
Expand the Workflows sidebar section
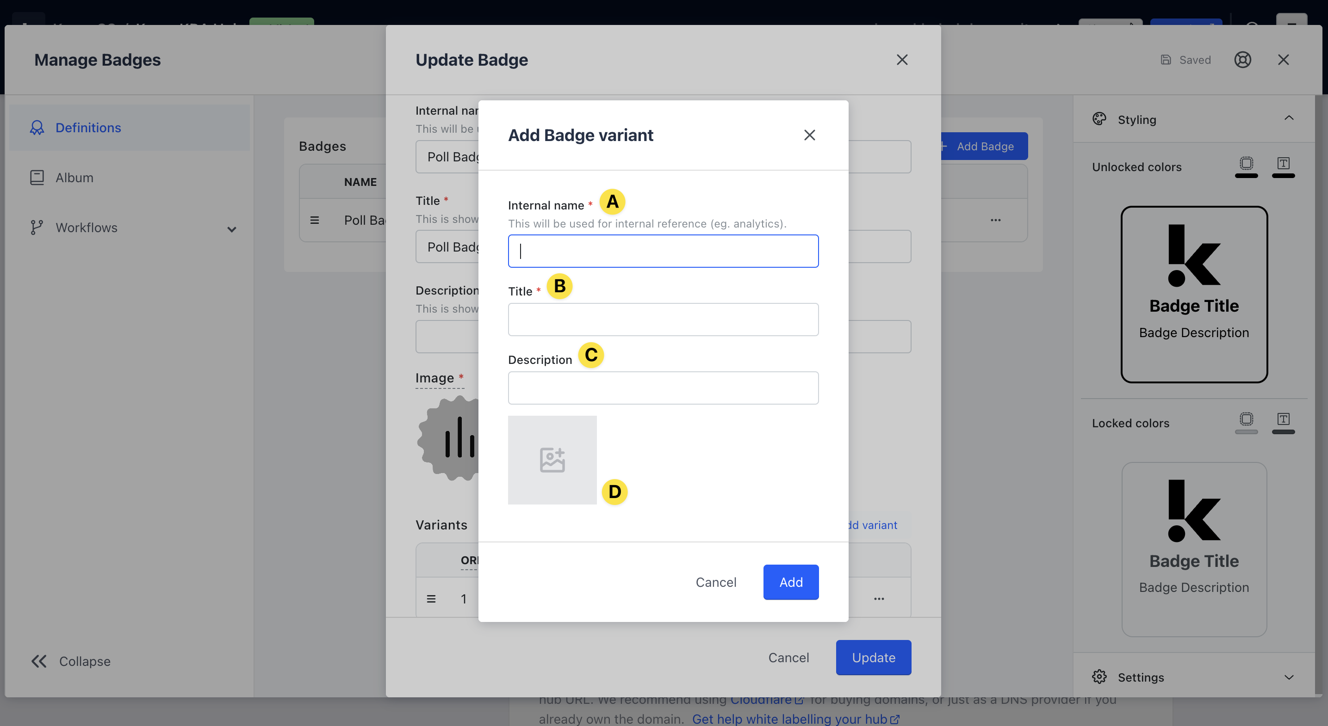click(x=231, y=229)
